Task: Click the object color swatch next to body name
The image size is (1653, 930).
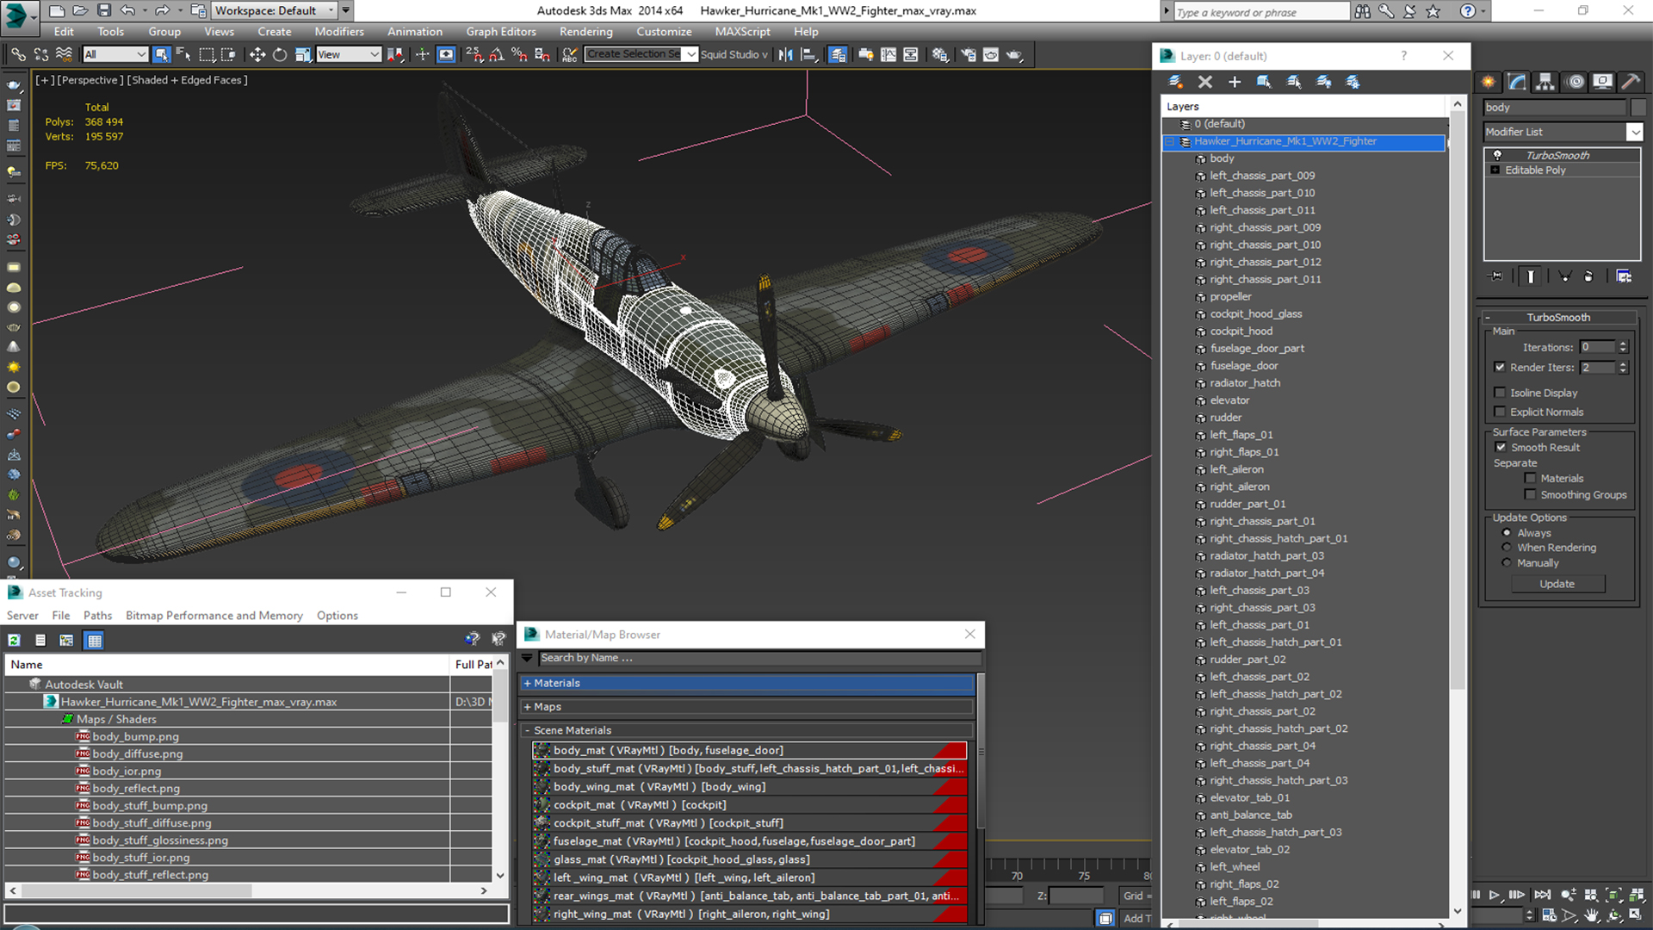Action: 1638,108
